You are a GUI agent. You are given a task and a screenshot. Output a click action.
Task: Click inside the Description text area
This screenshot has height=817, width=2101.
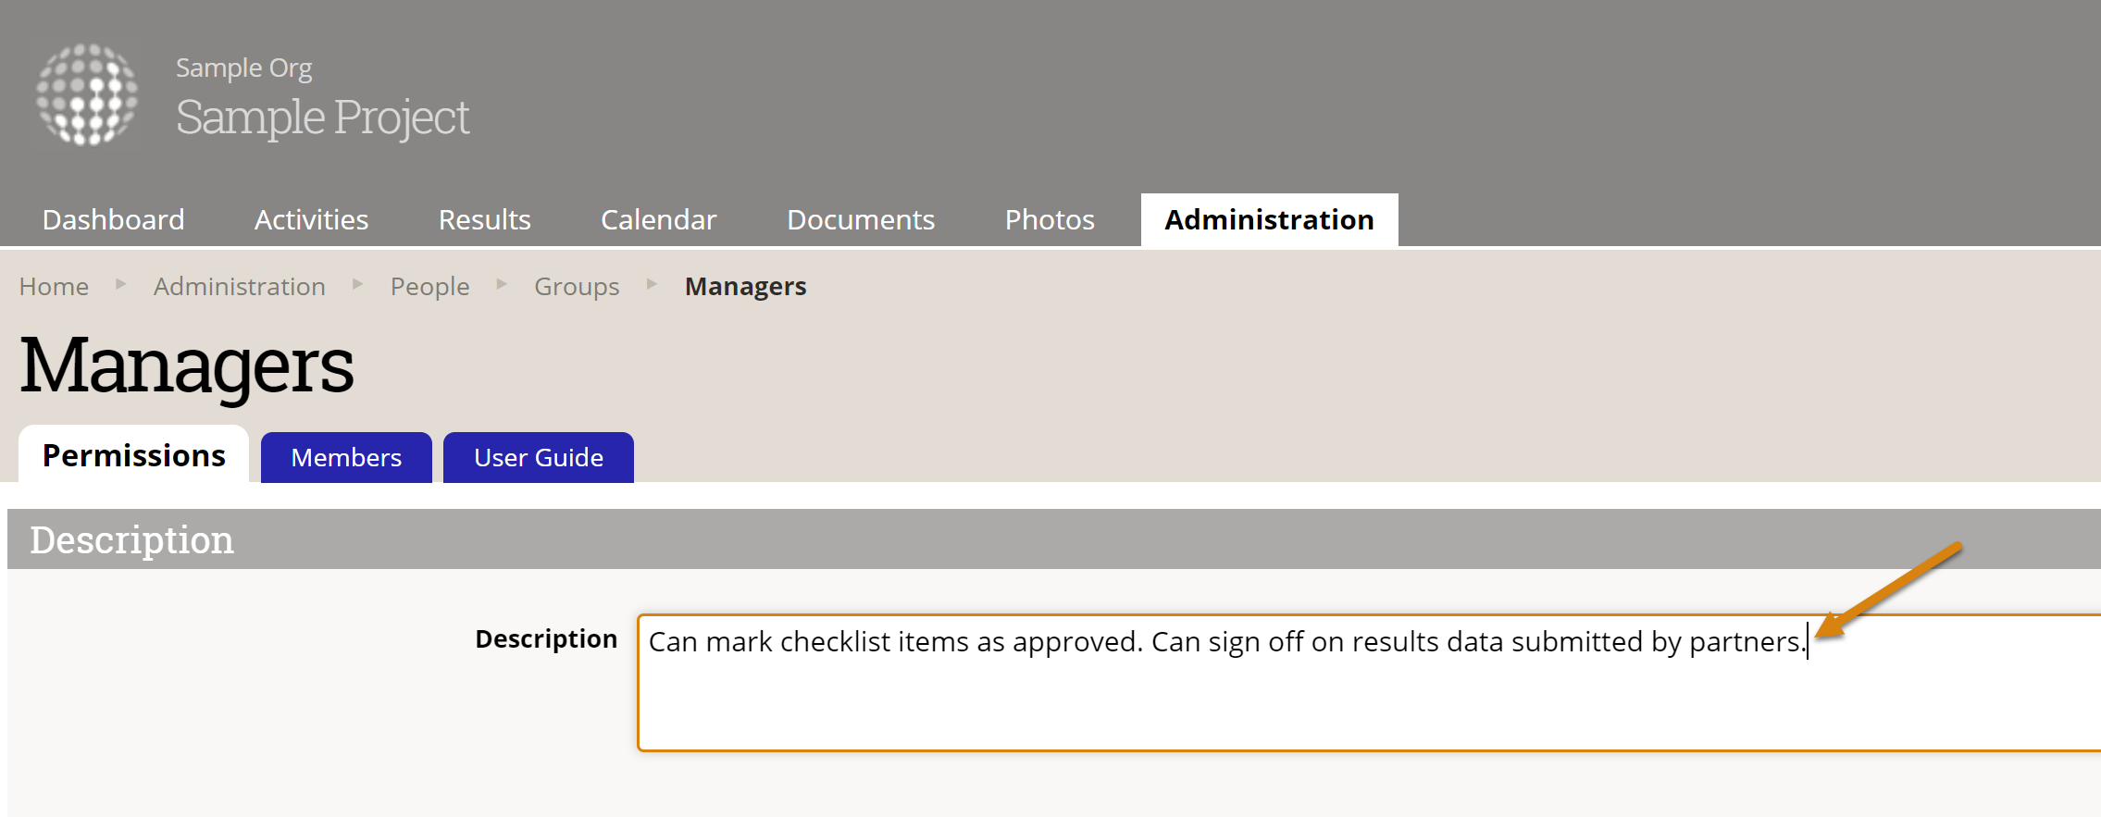[1296, 694]
